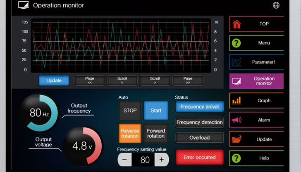Click the frequency setting value field

(143, 160)
